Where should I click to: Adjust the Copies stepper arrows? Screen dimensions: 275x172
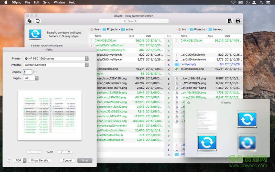point(35,72)
